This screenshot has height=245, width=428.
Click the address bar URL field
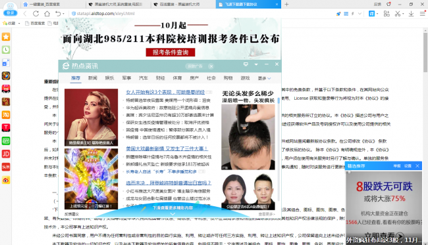coord(202,14)
